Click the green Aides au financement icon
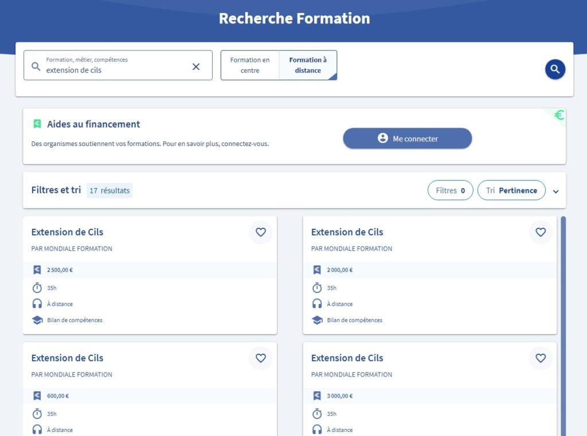 [x=37, y=124]
